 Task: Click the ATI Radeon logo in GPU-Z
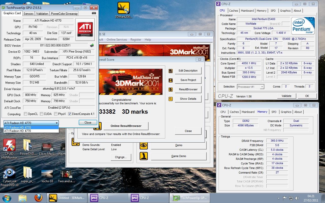[x=85, y=29]
